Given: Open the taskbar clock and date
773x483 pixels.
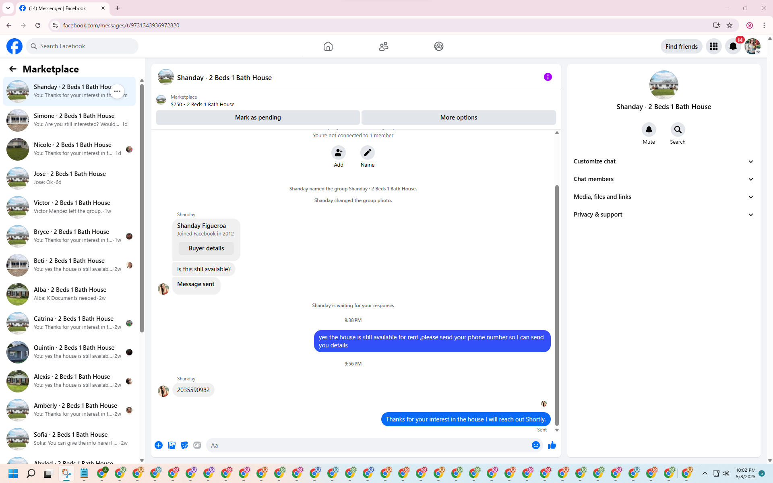Looking at the screenshot, I should (746, 473).
